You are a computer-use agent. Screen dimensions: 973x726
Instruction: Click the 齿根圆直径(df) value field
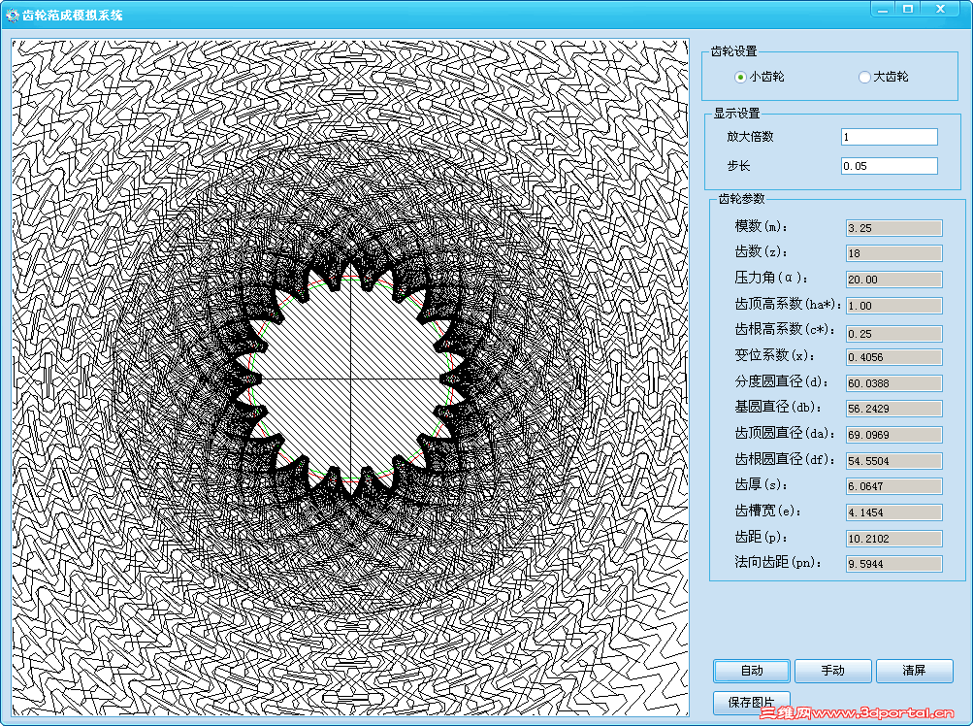pyautogui.click(x=894, y=461)
